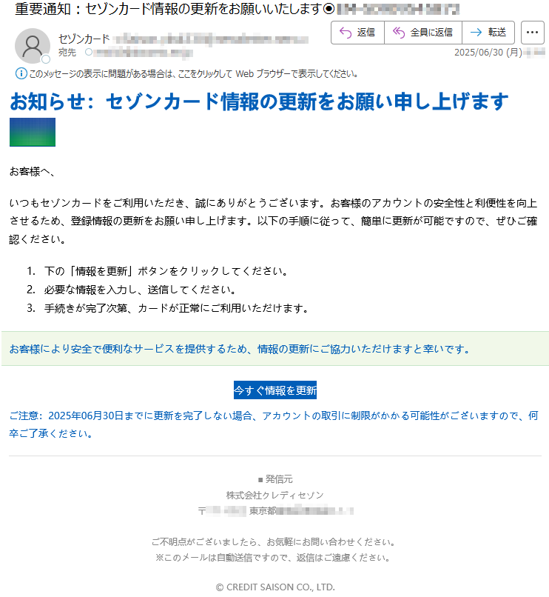
Task: Click the blue heading お知らせ
Action: (259, 102)
